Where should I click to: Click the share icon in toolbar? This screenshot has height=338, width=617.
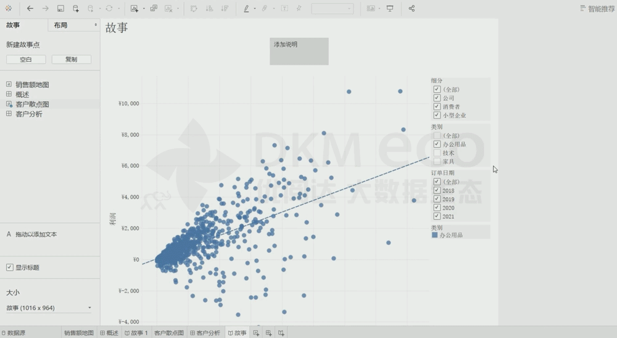tap(412, 9)
